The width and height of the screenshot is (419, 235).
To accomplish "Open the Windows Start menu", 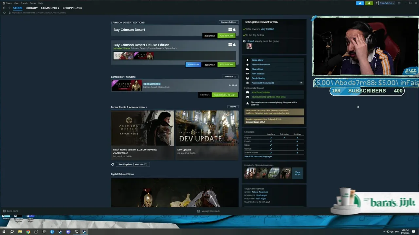I will point(4,232).
